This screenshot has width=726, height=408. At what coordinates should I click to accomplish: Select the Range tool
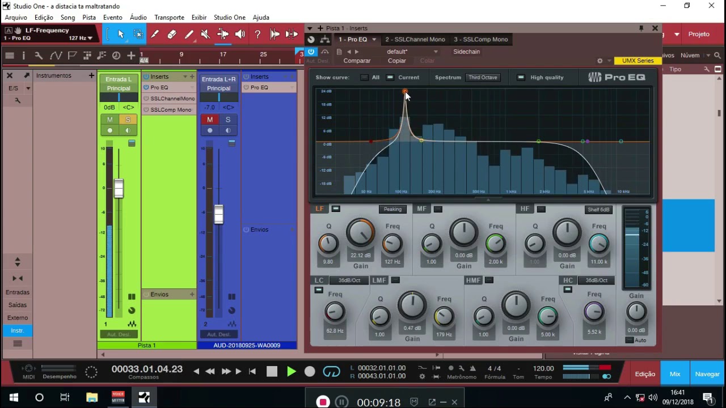coord(138,35)
